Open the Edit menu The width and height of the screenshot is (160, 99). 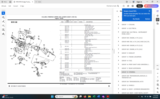[x=10, y=6]
